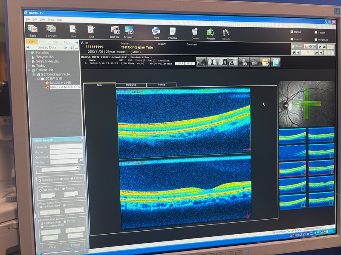Click the Patient ID input field
The image size is (341, 255).
click(x=66, y=147)
